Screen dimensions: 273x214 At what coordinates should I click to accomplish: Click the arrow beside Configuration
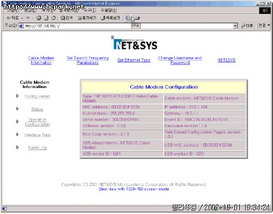17,96
